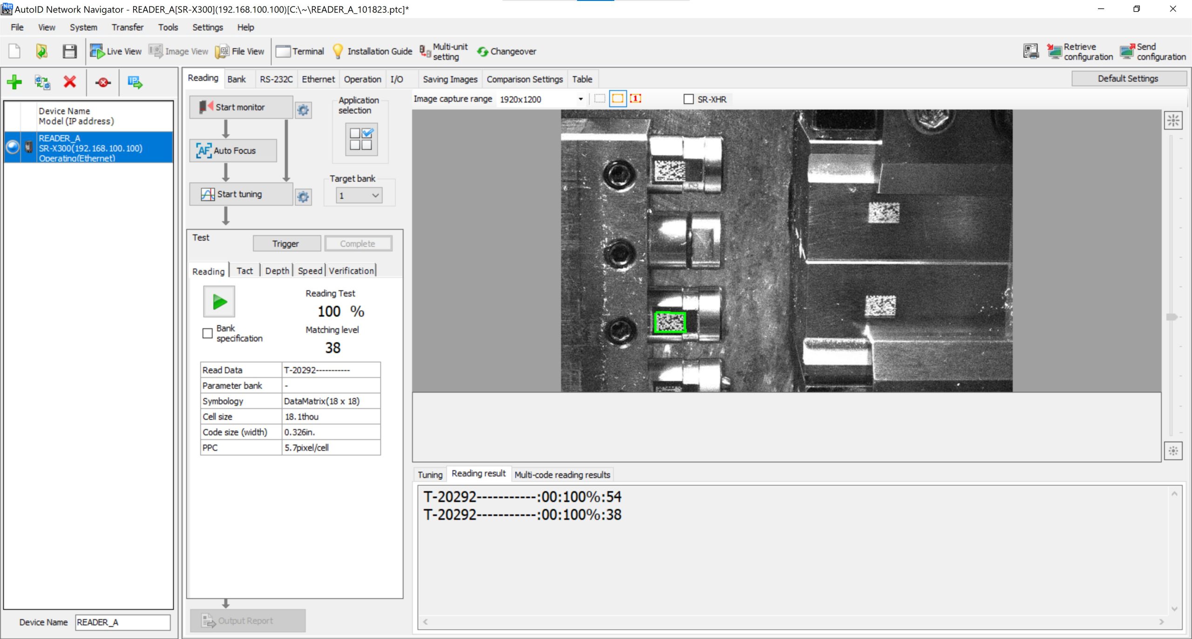1192x639 pixels.
Task: Open Start monitor settings gear icon
Action: click(303, 110)
